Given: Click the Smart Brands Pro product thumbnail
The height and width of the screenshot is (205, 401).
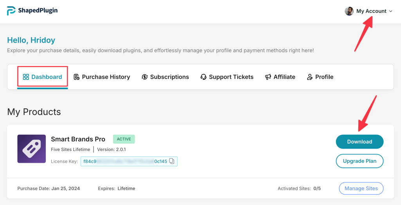Looking at the screenshot, I should click(31, 149).
